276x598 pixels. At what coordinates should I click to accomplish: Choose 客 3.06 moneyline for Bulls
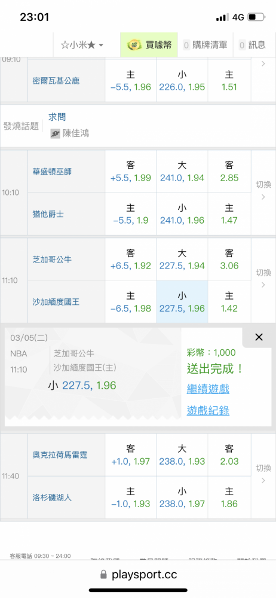click(229, 260)
